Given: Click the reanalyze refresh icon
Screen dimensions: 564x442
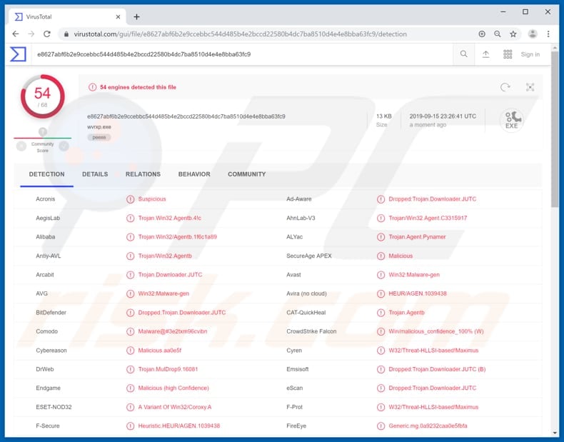Looking at the screenshot, I should (505, 87).
